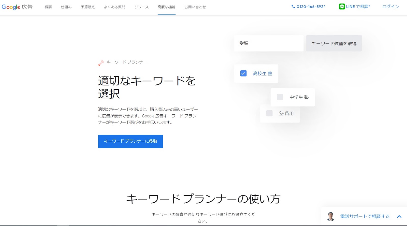407x226 pixels.
Task: Open the リソース menu item
Action: (x=141, y=7)
